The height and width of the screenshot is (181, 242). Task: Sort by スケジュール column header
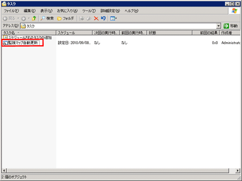coord(74,33)
